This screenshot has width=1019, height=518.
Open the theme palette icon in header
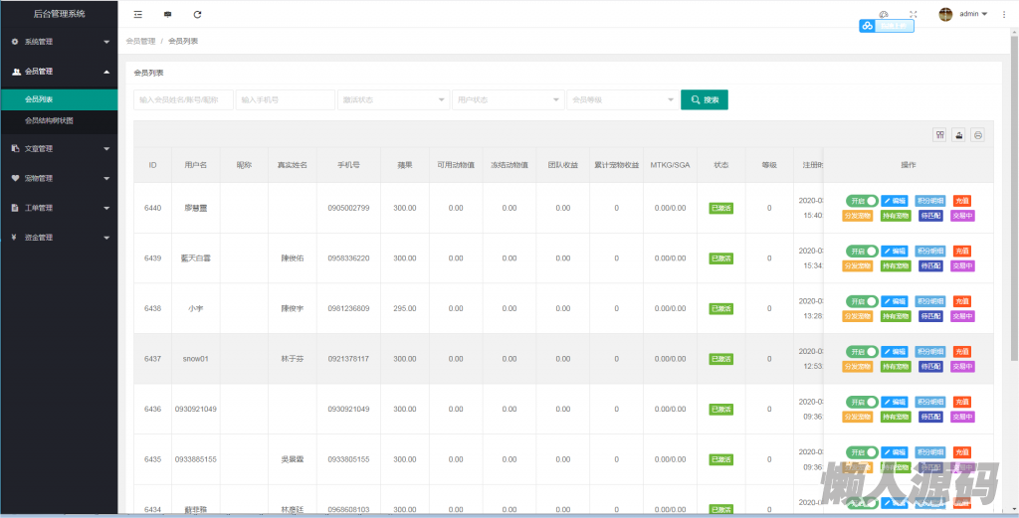click(883, 14)
